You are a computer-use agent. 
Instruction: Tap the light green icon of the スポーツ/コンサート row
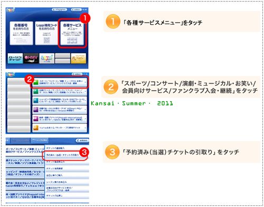click(36, 82)
